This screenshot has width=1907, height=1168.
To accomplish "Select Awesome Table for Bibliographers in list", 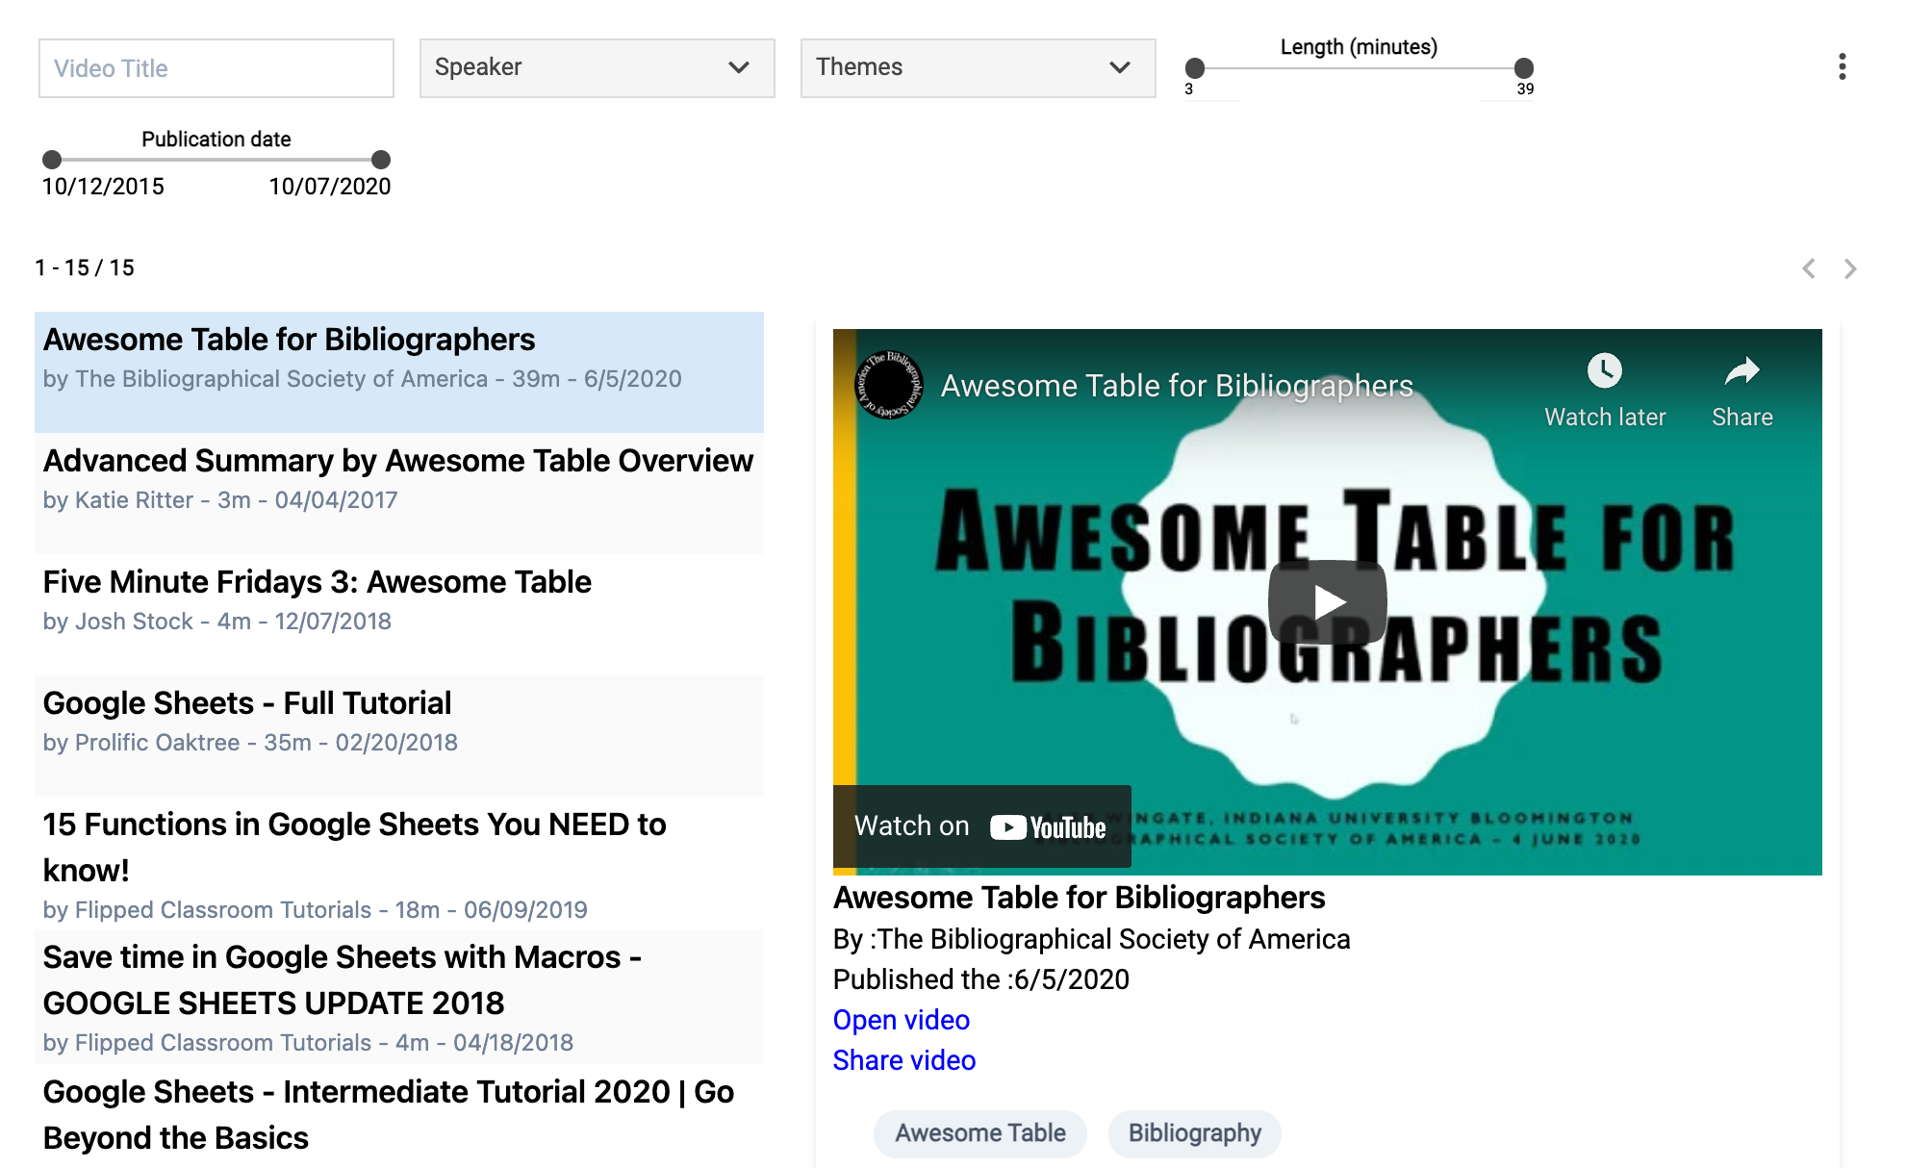I will click(x=399, y=371).
